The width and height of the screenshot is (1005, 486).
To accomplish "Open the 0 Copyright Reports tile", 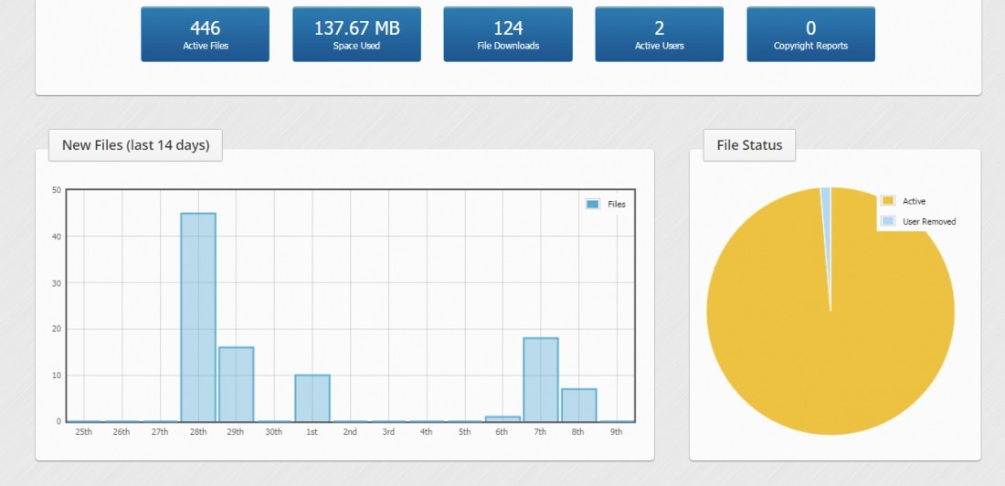I will click(x=810, y=35).
